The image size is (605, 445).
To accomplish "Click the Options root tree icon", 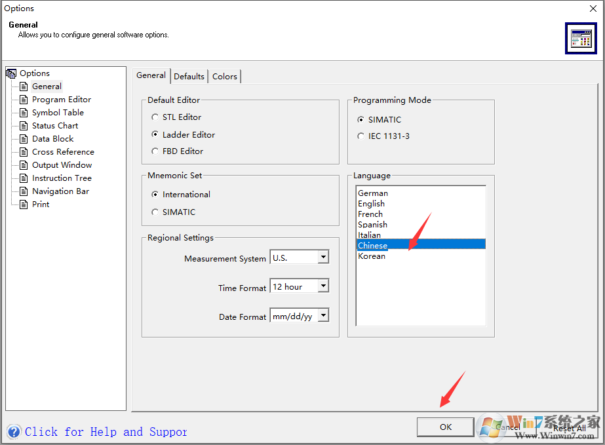I will click(x=11, y=73).
